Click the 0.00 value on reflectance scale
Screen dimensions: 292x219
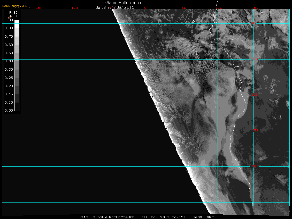tap(9, 111)
